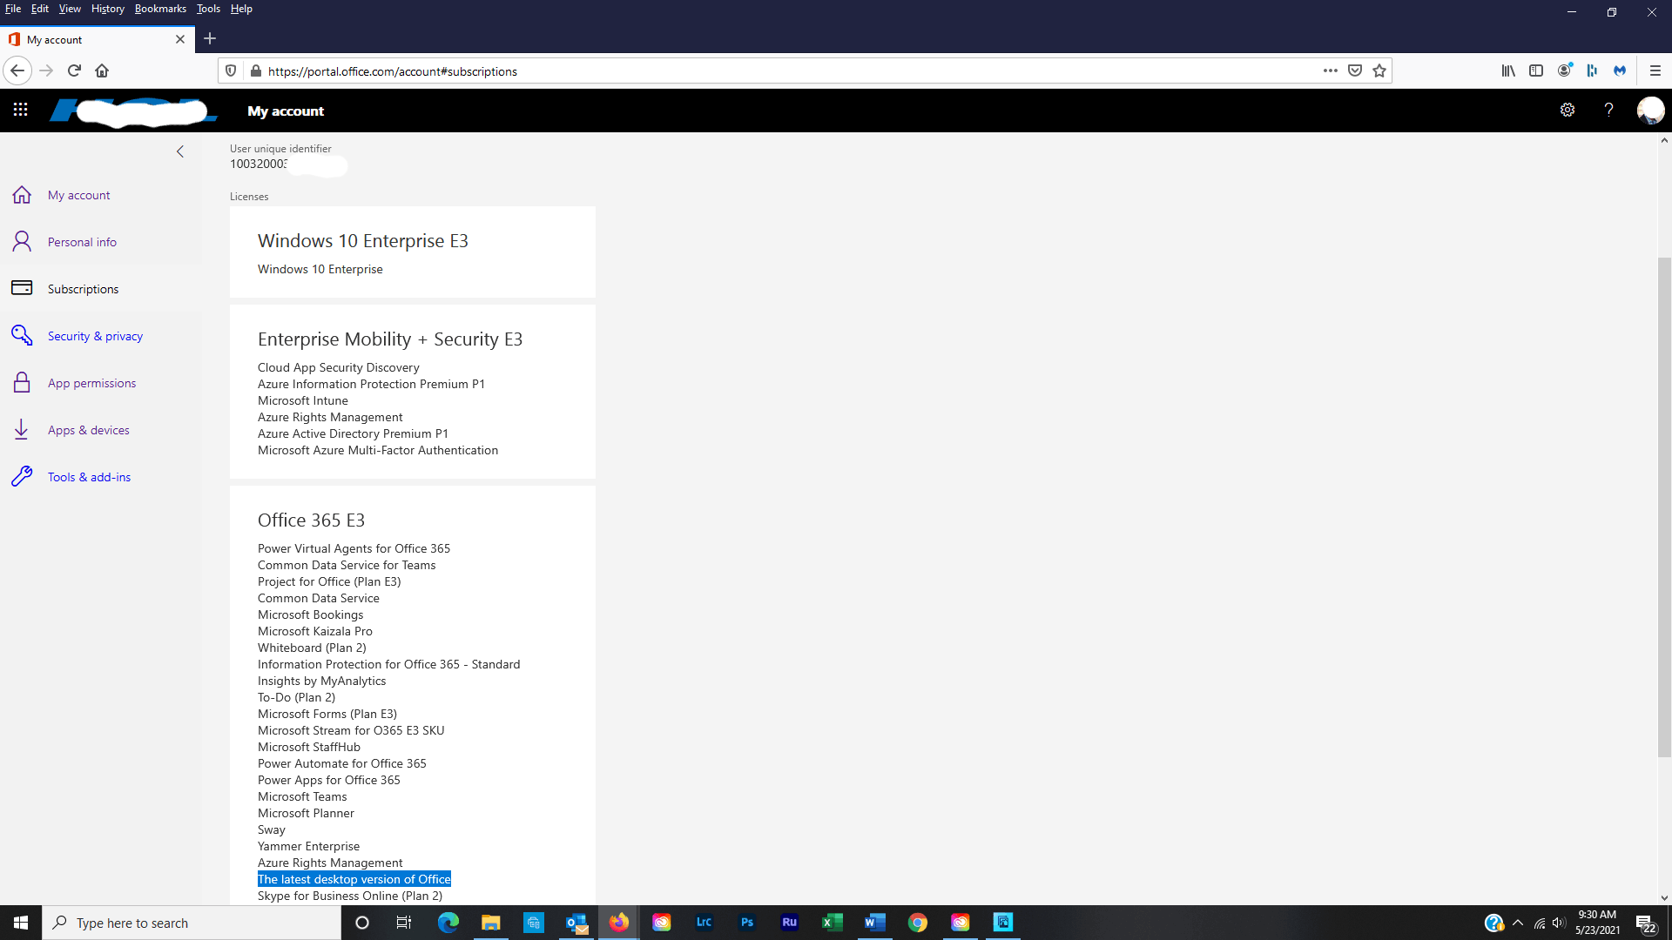Open the Bookmarks menu
Image resolution: width=1672 pixels, height=940 pixels.
tap(160, 9)
